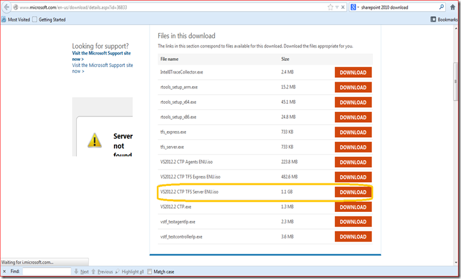461x279 pixels.
Task: Download rtools_setup_x64.exe
Action: [353, 102]
